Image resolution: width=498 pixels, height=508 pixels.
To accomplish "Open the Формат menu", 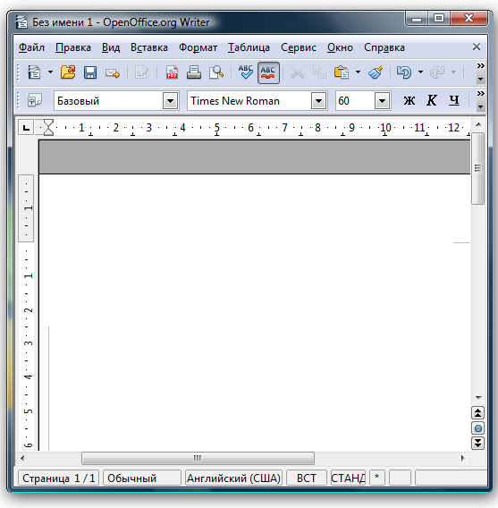I will tap(198, 47).
